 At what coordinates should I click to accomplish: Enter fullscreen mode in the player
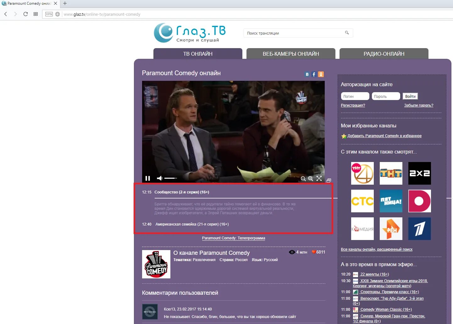[319, 178]
